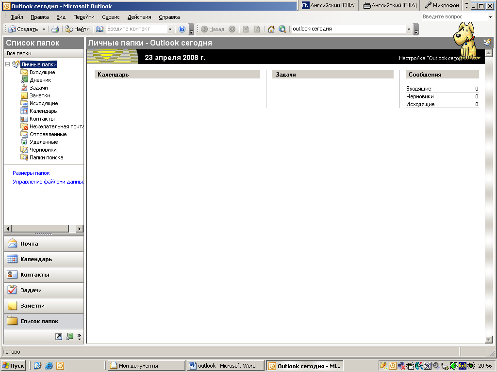Open navigation pane configure buttons chevron
Screen dimensions: 497x372
tap(79, 337)
